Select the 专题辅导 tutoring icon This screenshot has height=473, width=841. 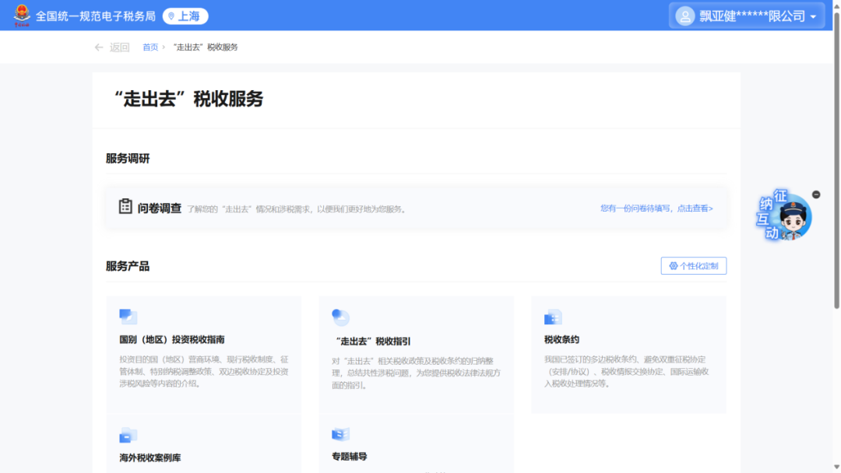tap(340, 433)
